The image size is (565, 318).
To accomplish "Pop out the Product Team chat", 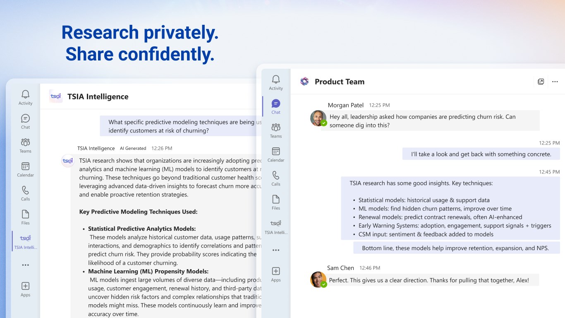I will (x=541, y=82).
